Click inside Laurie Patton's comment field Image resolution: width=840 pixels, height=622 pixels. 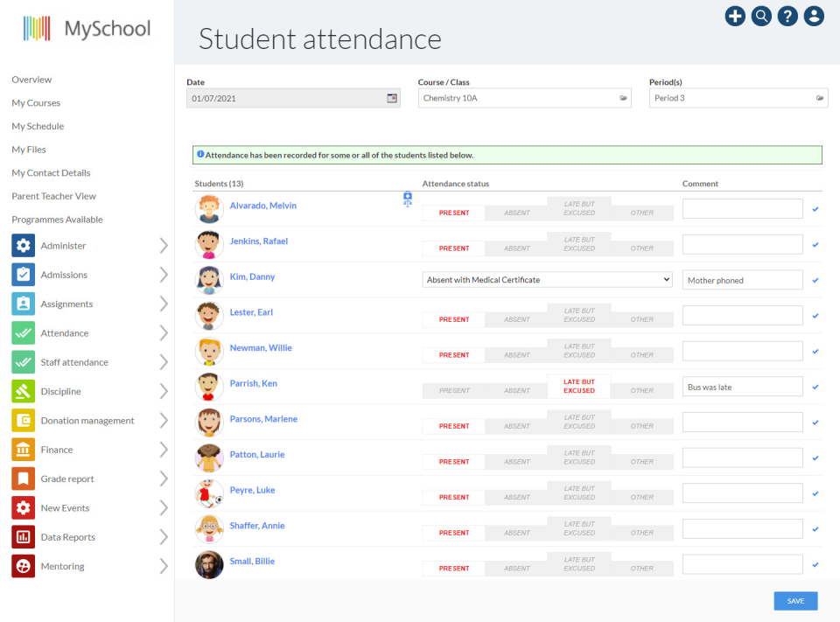coord(742,458)
